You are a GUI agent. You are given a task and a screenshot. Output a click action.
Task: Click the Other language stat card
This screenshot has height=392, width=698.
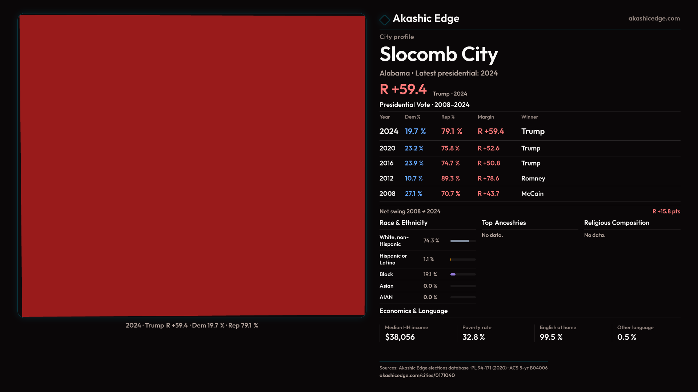635,333
